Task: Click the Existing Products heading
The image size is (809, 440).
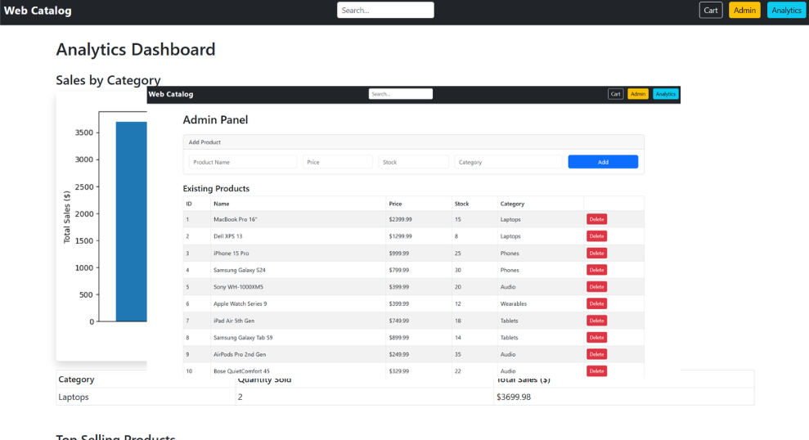Action: (216, 188)
